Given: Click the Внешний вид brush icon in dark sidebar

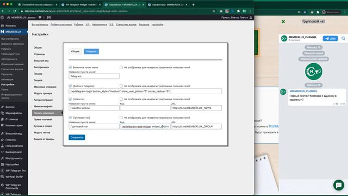Looking at the screenshot, I should coord(2,133).
